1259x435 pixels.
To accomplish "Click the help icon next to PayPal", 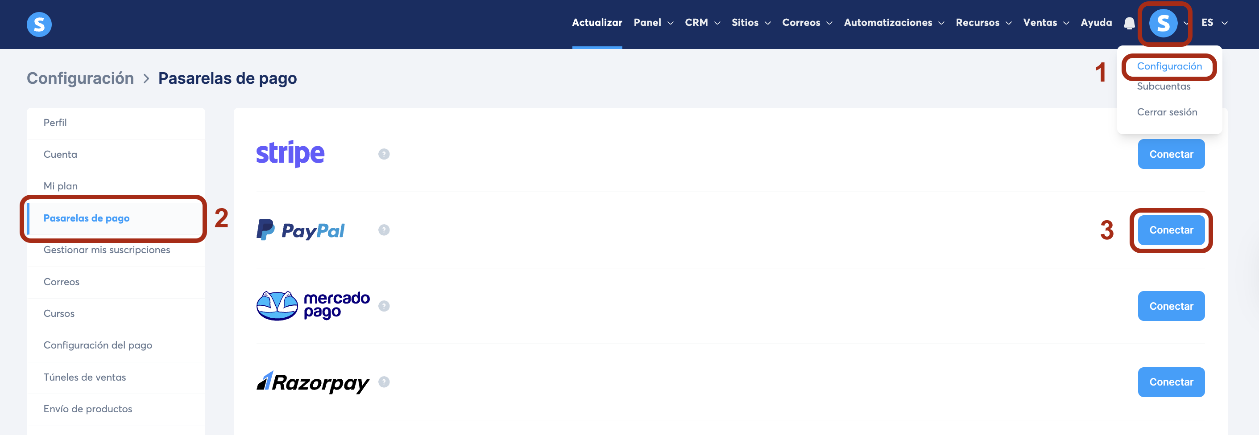I will 384,230.
